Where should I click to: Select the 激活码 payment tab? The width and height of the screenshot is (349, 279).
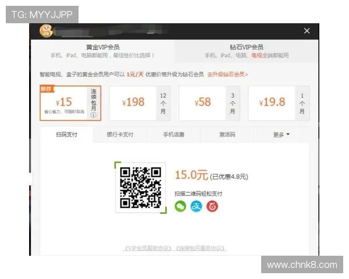(x=227, y=135)
